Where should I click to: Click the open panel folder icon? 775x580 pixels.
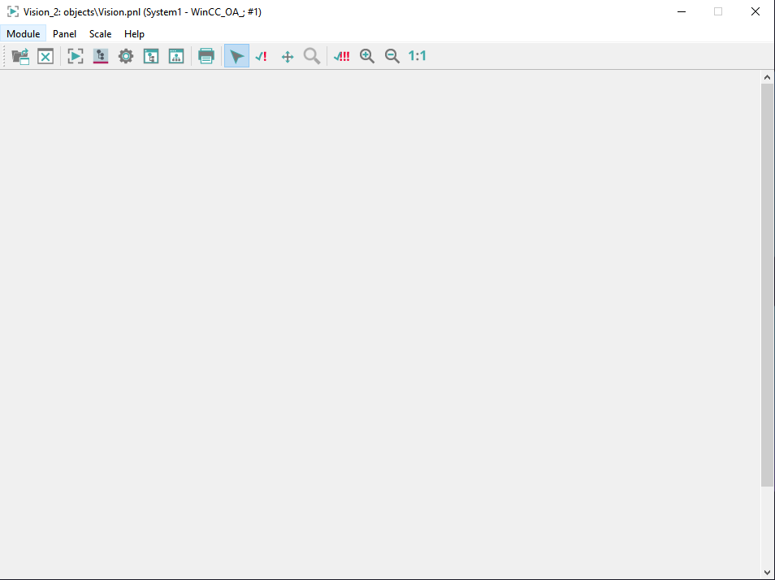pyautogui.click(x=21, y=56)
